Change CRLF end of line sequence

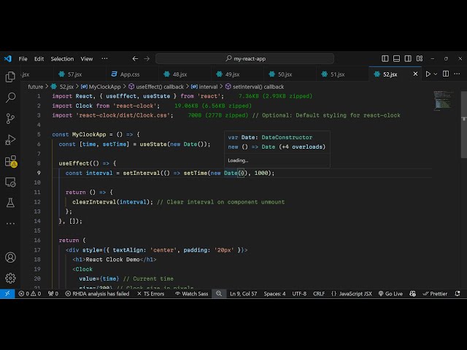tap(319, 294)
